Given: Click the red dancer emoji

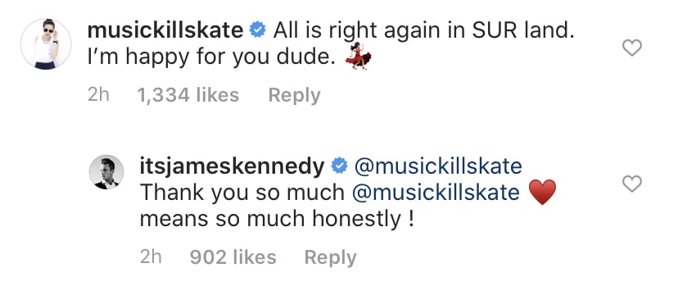Looking at the screenshot, I should coord(359,57).
